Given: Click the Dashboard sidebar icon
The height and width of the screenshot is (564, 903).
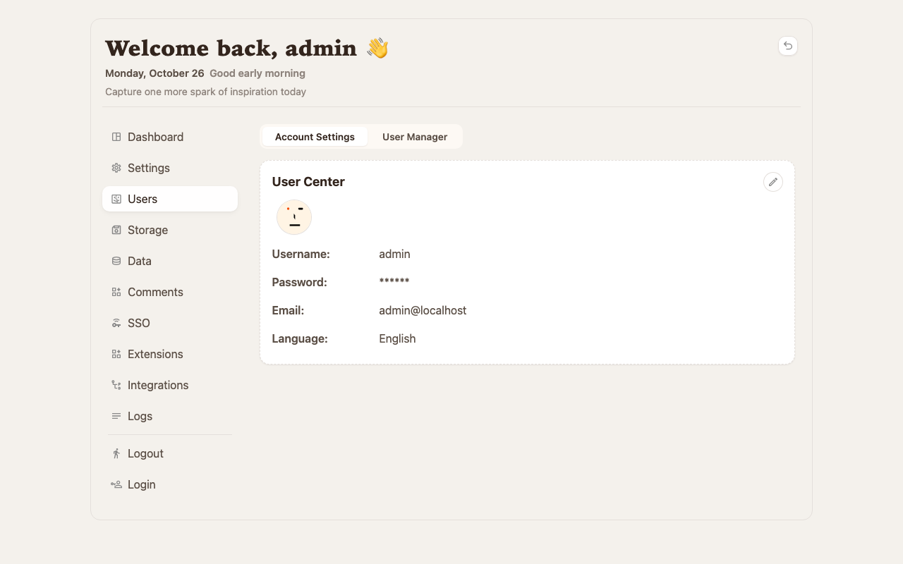Looking at the screenshot, I should click(116, 137).
